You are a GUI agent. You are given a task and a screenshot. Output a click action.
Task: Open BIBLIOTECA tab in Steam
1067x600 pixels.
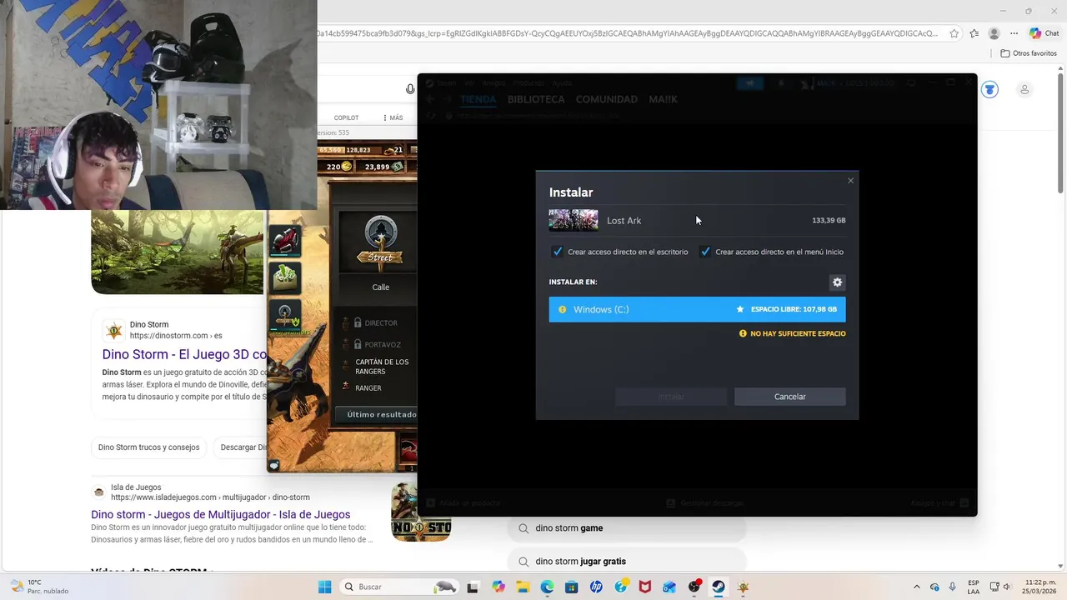pos(536,99)
